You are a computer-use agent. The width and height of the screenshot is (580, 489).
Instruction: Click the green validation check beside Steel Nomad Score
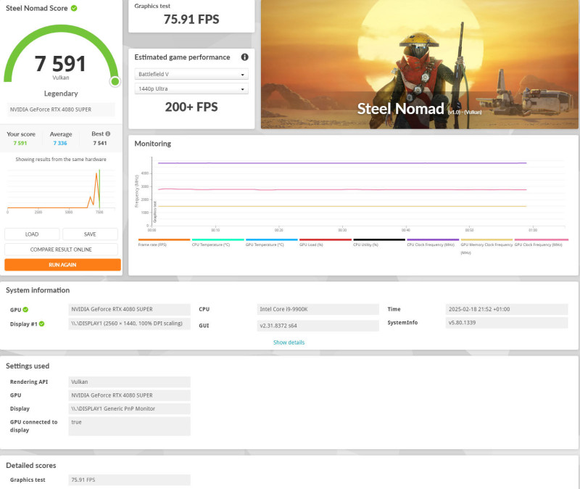(74, 8)
